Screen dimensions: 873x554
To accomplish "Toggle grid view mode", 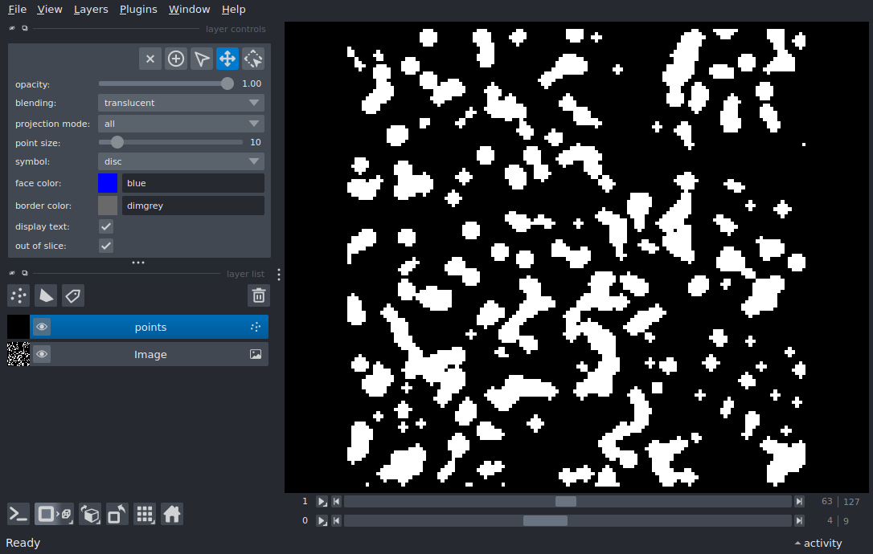I will (145, 514).
